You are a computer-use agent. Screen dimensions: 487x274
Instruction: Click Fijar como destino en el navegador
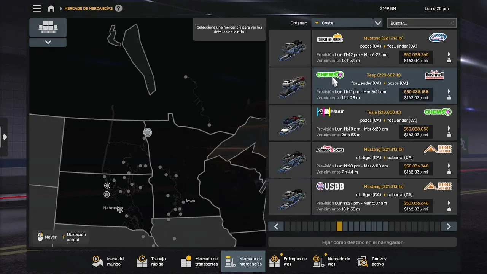pyautogui.click(x=362, y=242)
